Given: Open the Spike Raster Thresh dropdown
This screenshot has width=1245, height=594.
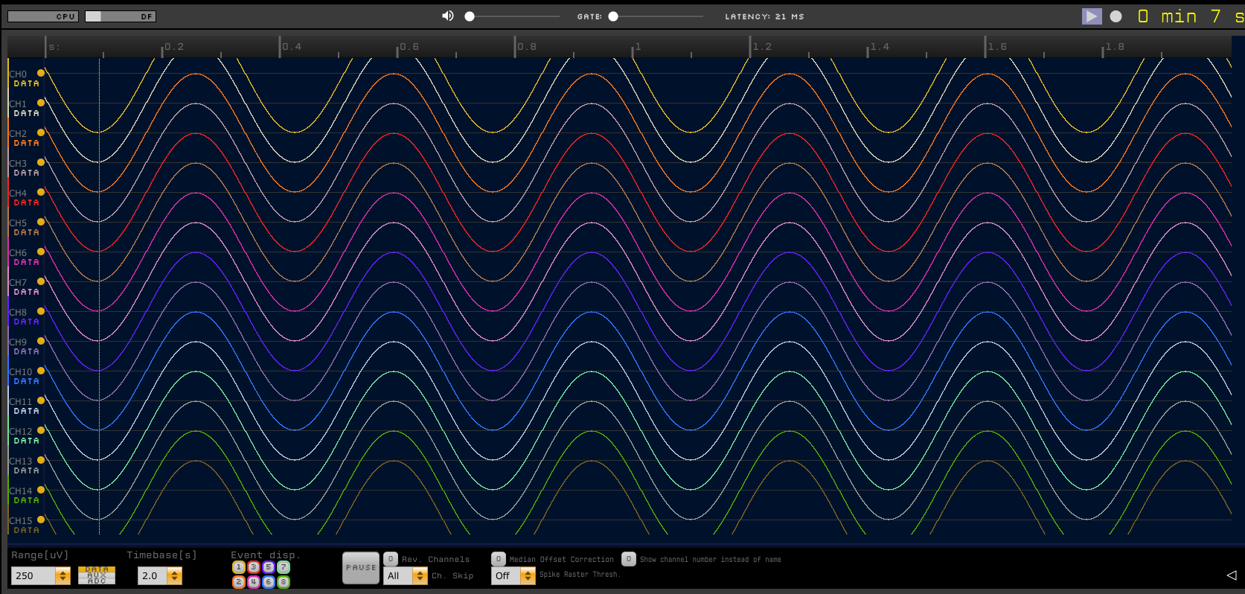Looking at the screenshot, I should pyautogui.click(x=513, y=575).
